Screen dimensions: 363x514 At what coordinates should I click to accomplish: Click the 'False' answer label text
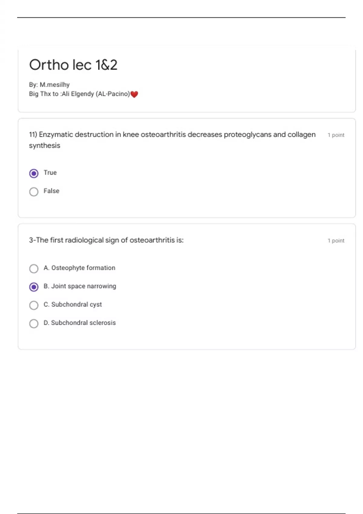[x=51, y=191]
